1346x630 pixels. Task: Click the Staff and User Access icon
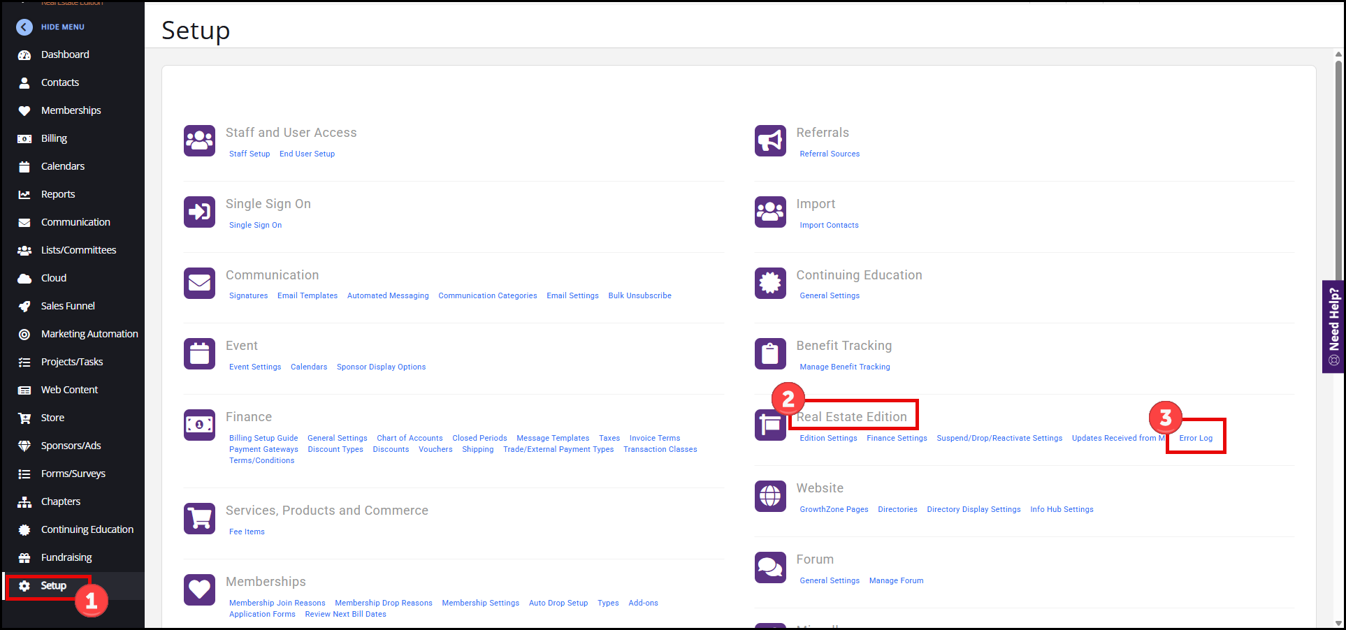(x=199, y=141)
